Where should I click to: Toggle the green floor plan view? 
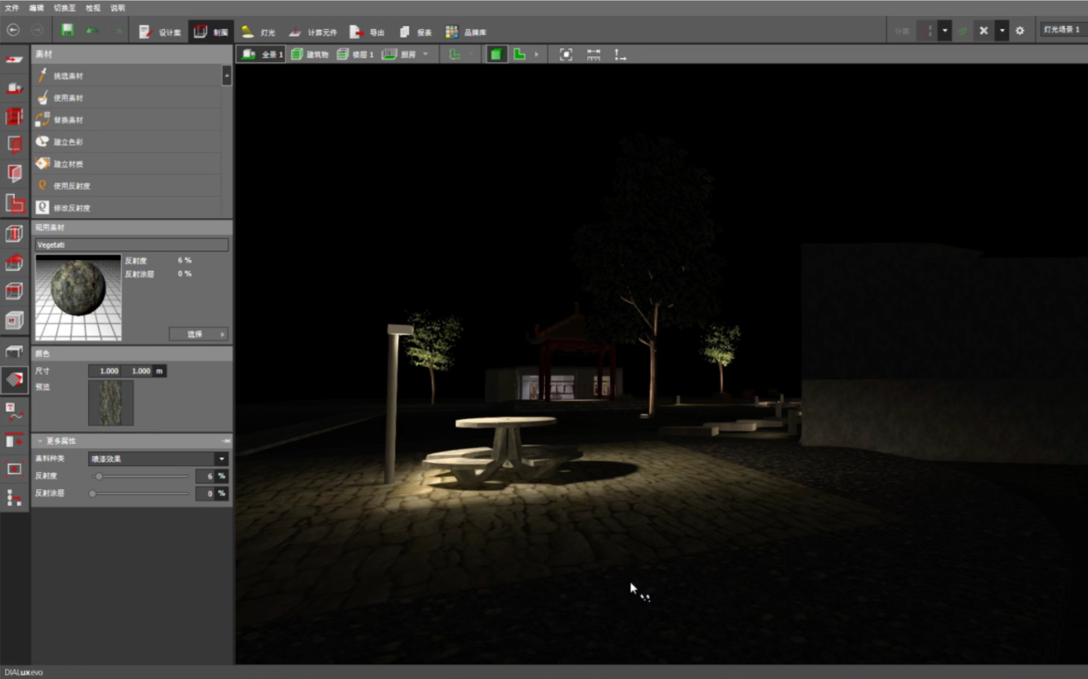(x=519, y=54)
